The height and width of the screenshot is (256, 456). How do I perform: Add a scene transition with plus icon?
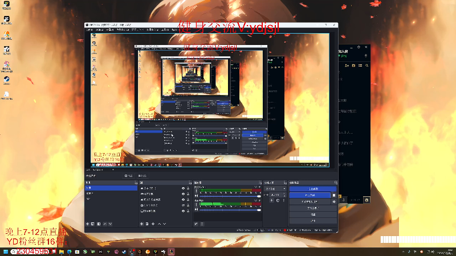click(272, 201)
